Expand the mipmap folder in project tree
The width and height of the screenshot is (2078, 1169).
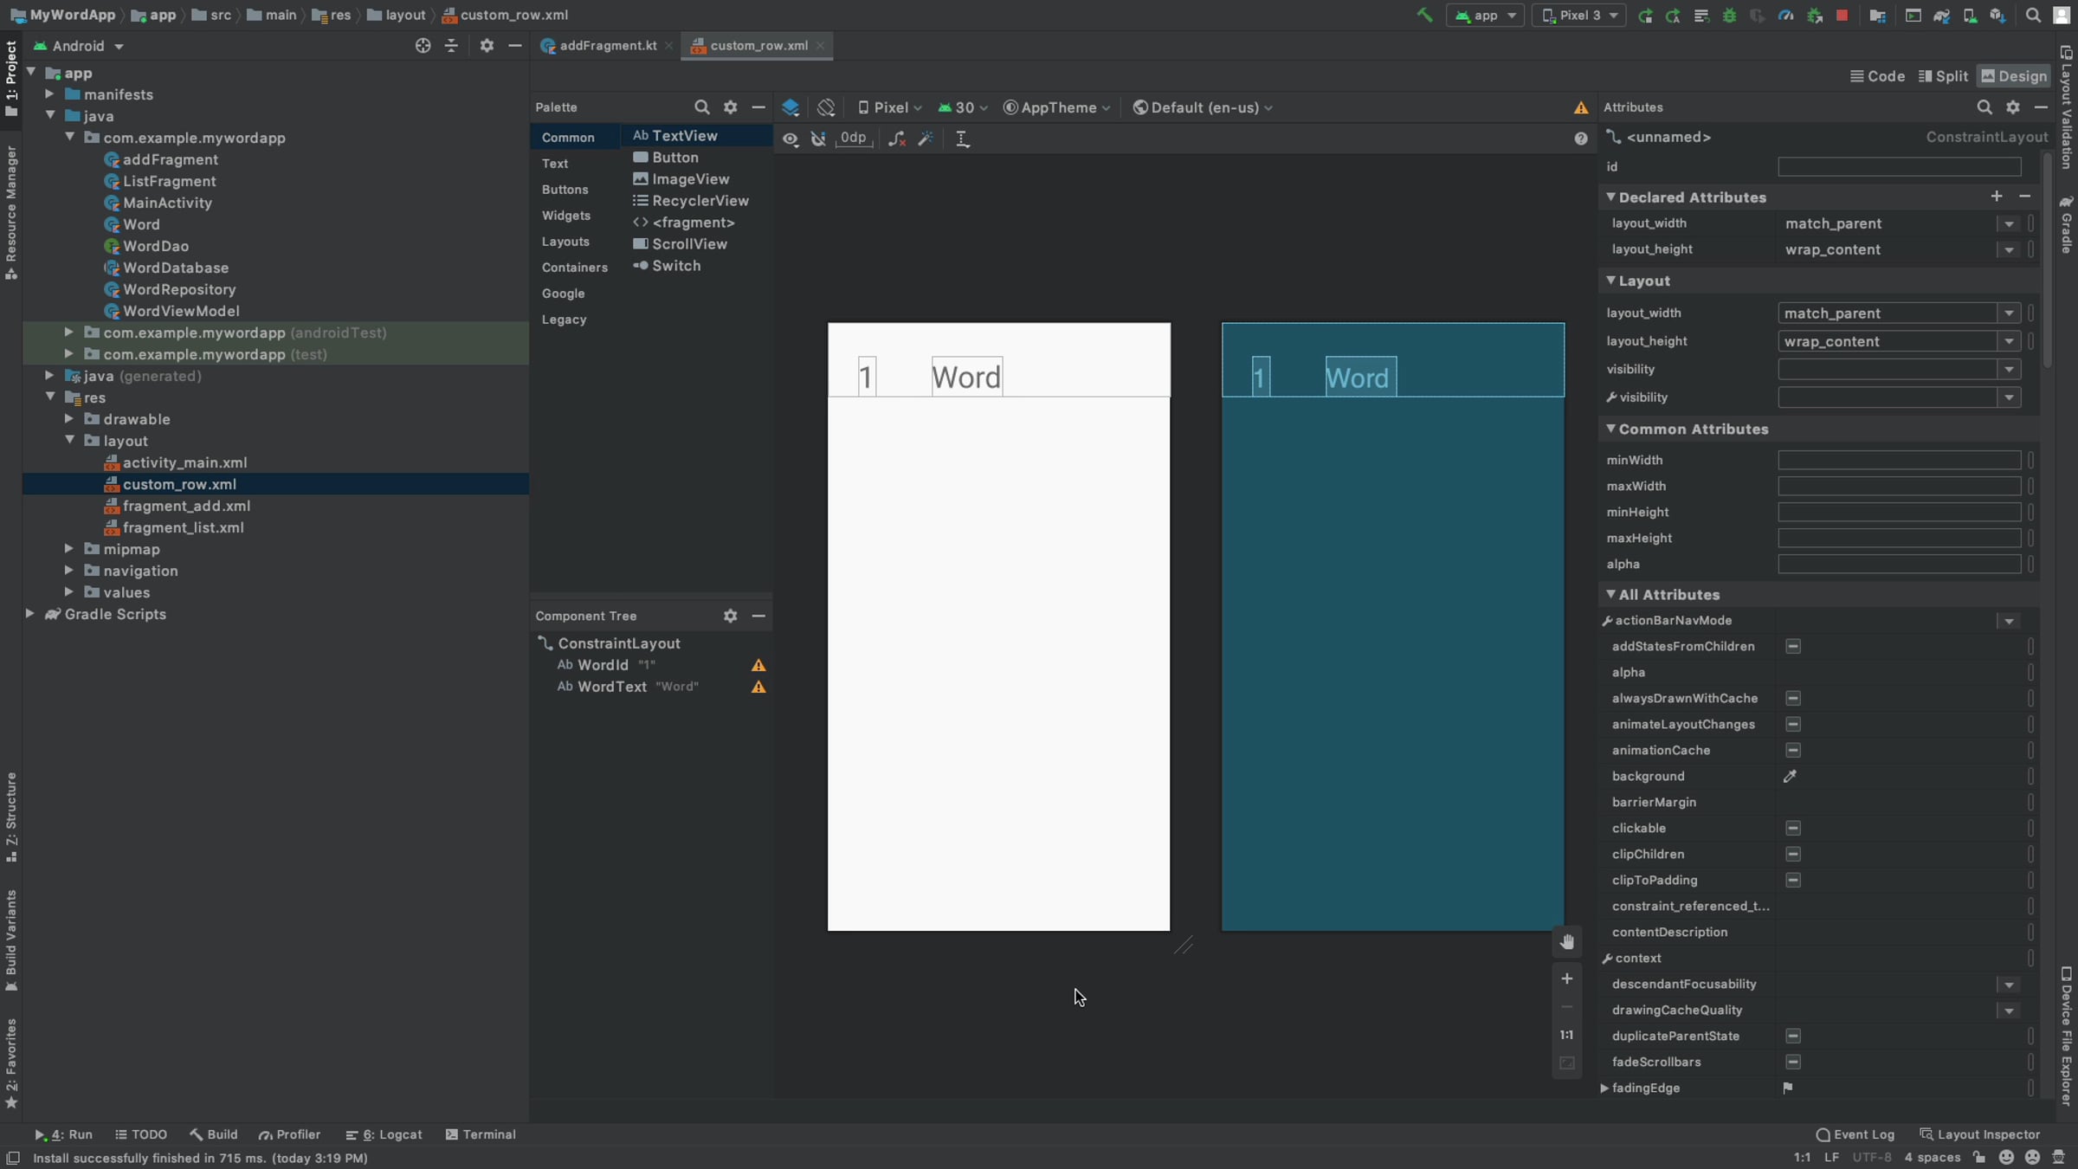click(69, 549)
